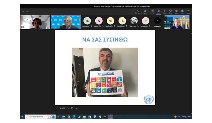Select the speaker video tile with UN backdrop

click(x=66, y=22)
